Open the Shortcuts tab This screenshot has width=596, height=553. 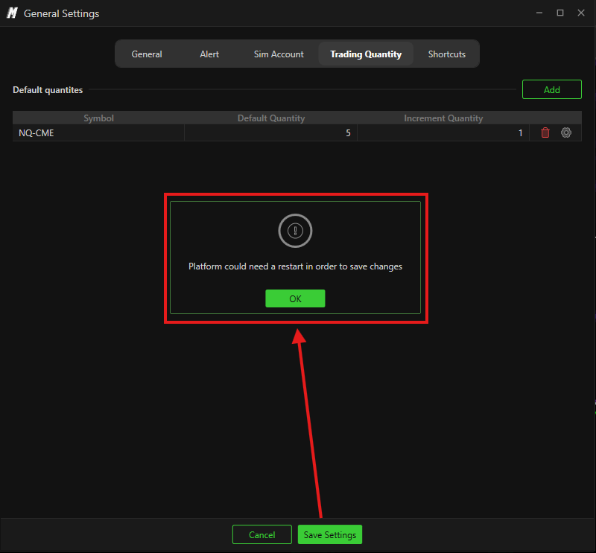click(446, 54)
